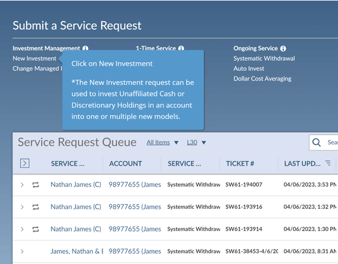Image resolution: width=338 pixels, height=264 pixels.
Task: Select New Investment request
Action: pyautogui.click(x=34, y=58)
